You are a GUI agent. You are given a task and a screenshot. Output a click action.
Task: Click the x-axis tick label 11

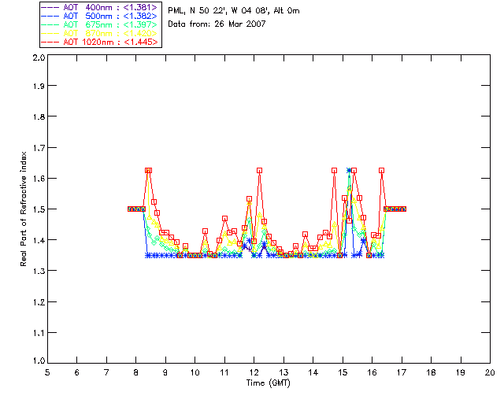click(224, 372)
